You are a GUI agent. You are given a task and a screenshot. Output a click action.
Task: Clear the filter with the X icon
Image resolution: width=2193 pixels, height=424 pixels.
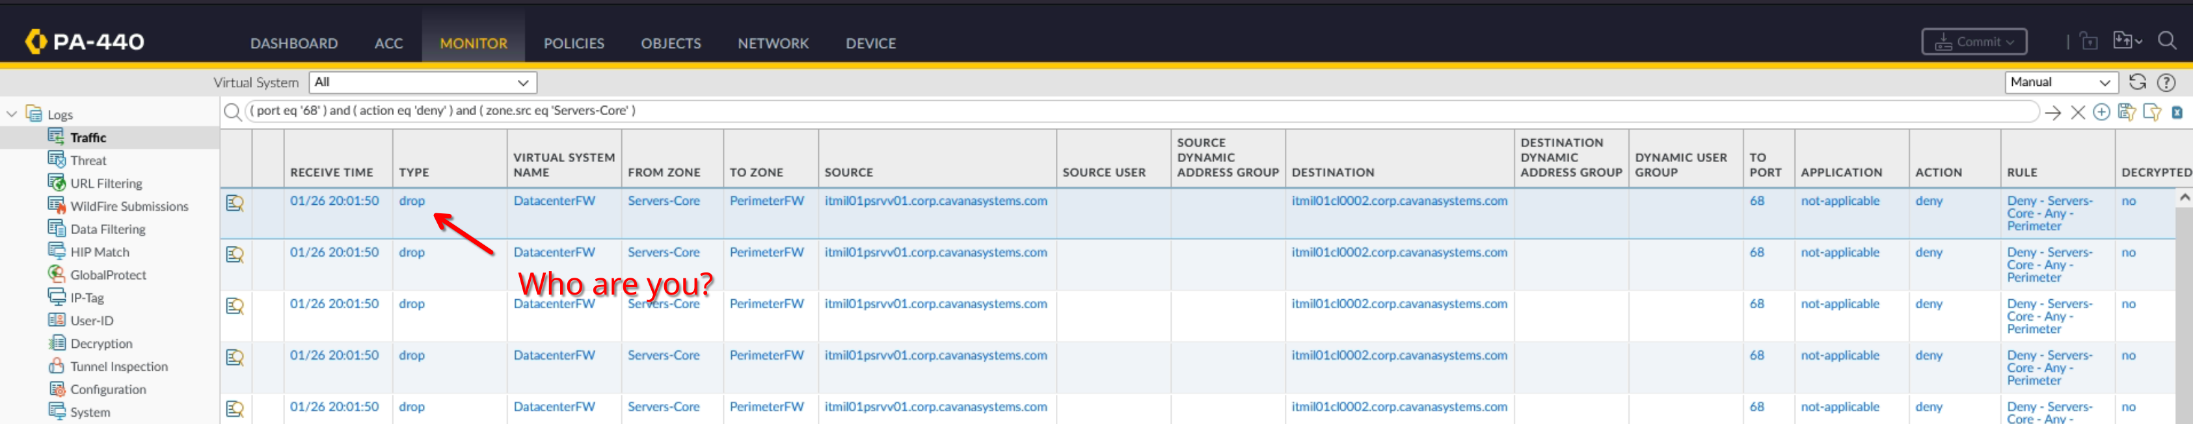[2077, 113]
